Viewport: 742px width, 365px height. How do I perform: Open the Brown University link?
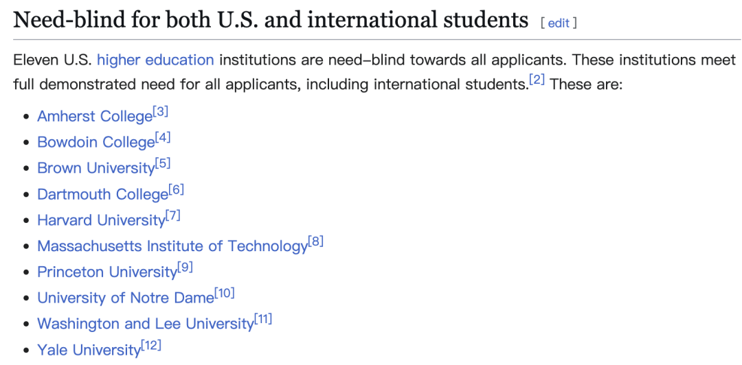[x=96, y=169]
